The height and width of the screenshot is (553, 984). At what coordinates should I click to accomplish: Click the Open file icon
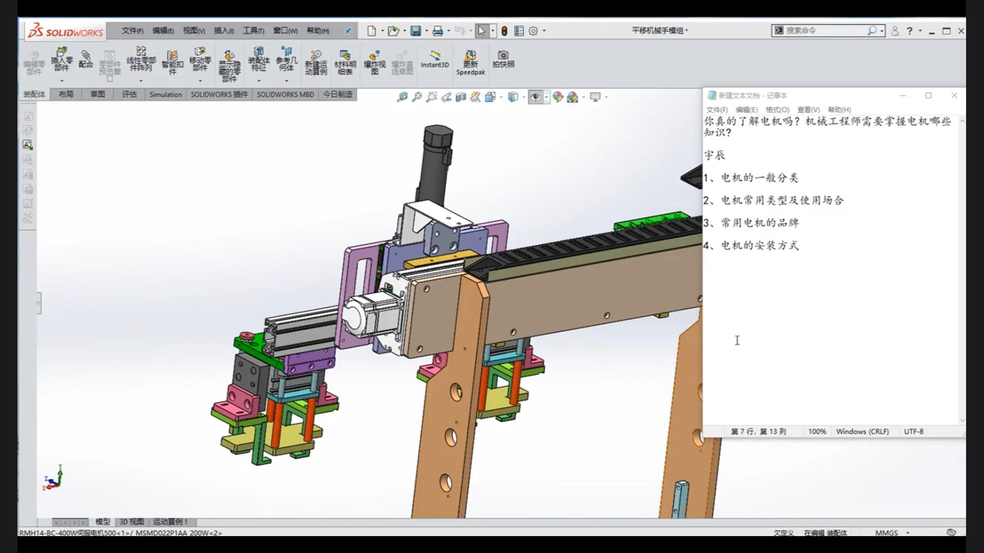pos(393,31)
